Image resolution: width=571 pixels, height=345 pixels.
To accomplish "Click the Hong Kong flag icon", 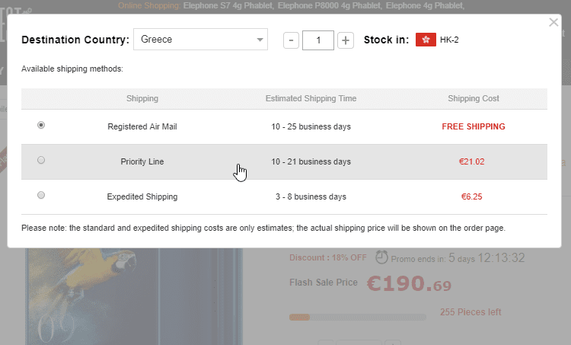I will 426,40.
